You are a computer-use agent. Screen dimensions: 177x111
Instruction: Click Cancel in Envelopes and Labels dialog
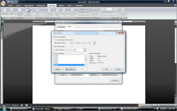coord(115,80)
